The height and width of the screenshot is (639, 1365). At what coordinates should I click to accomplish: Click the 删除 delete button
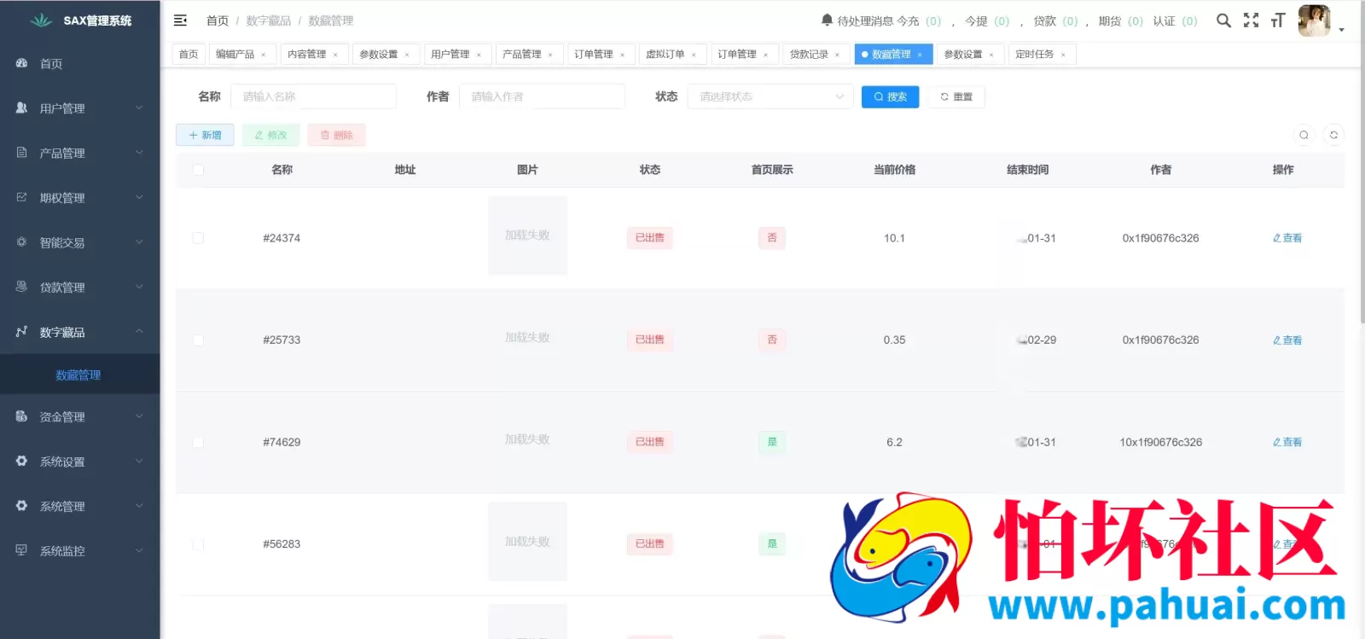337,135
